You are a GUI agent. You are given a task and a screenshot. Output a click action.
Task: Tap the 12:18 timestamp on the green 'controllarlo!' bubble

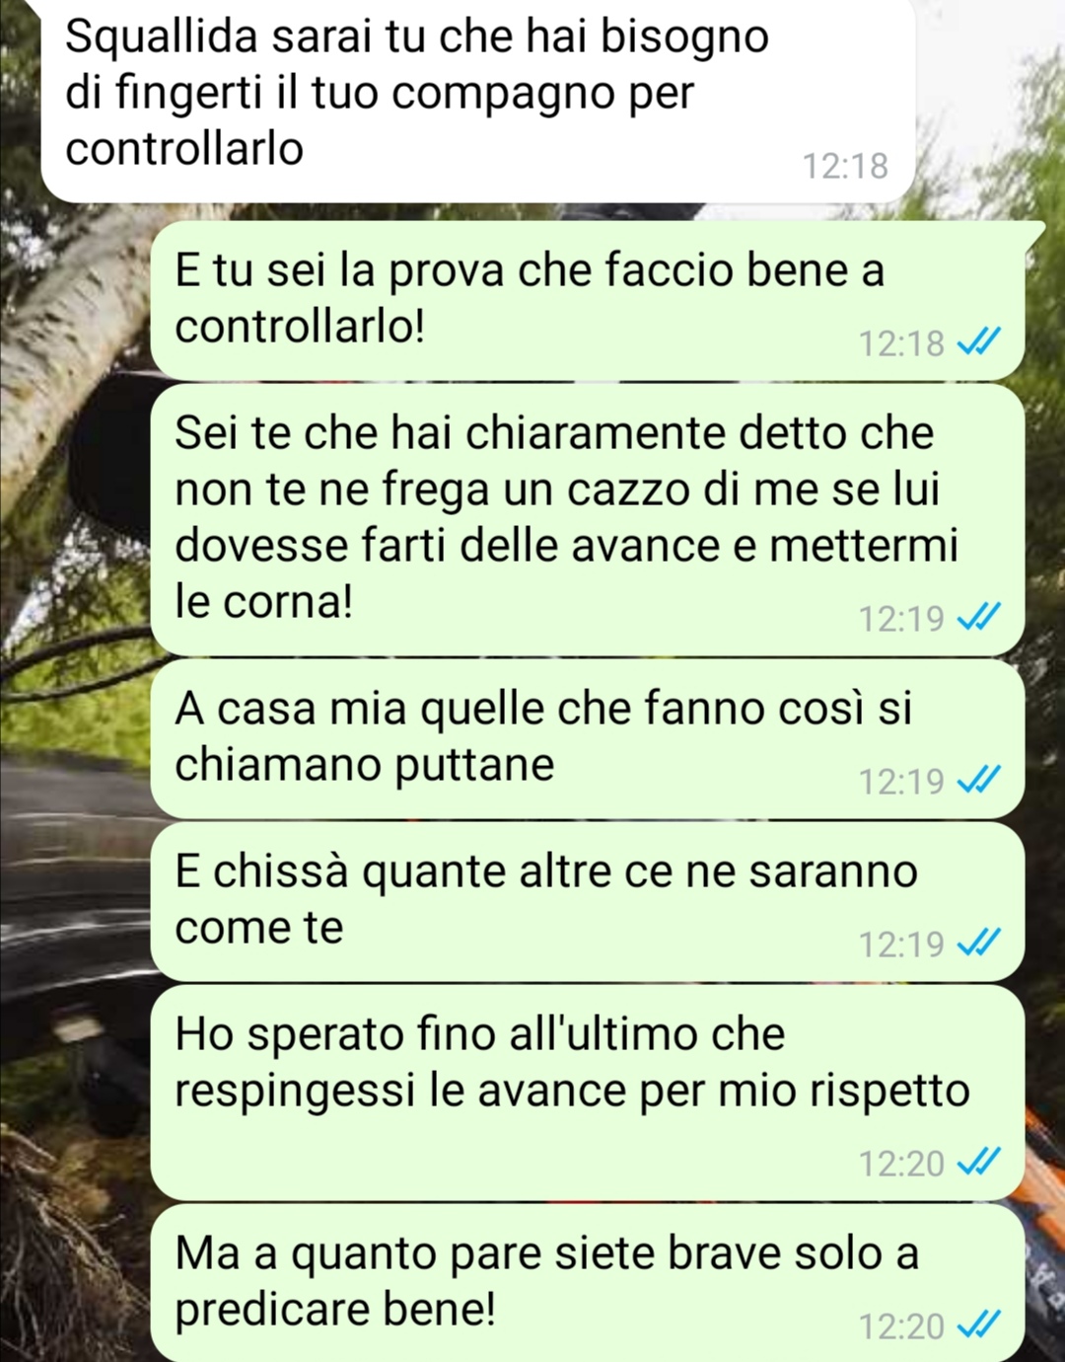[x=901, y=343]
